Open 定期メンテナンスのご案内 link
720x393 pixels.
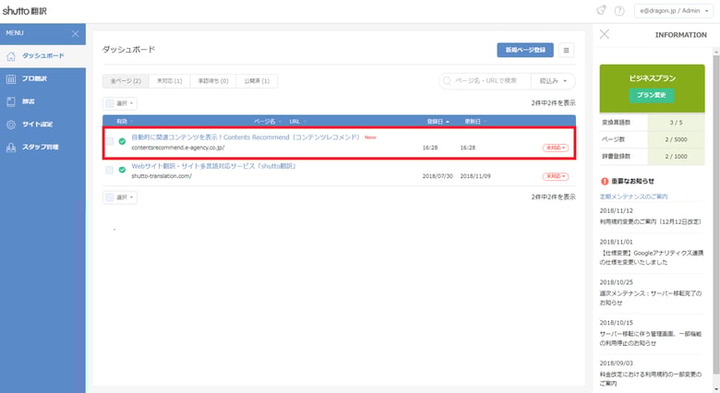tap(633, 196)
